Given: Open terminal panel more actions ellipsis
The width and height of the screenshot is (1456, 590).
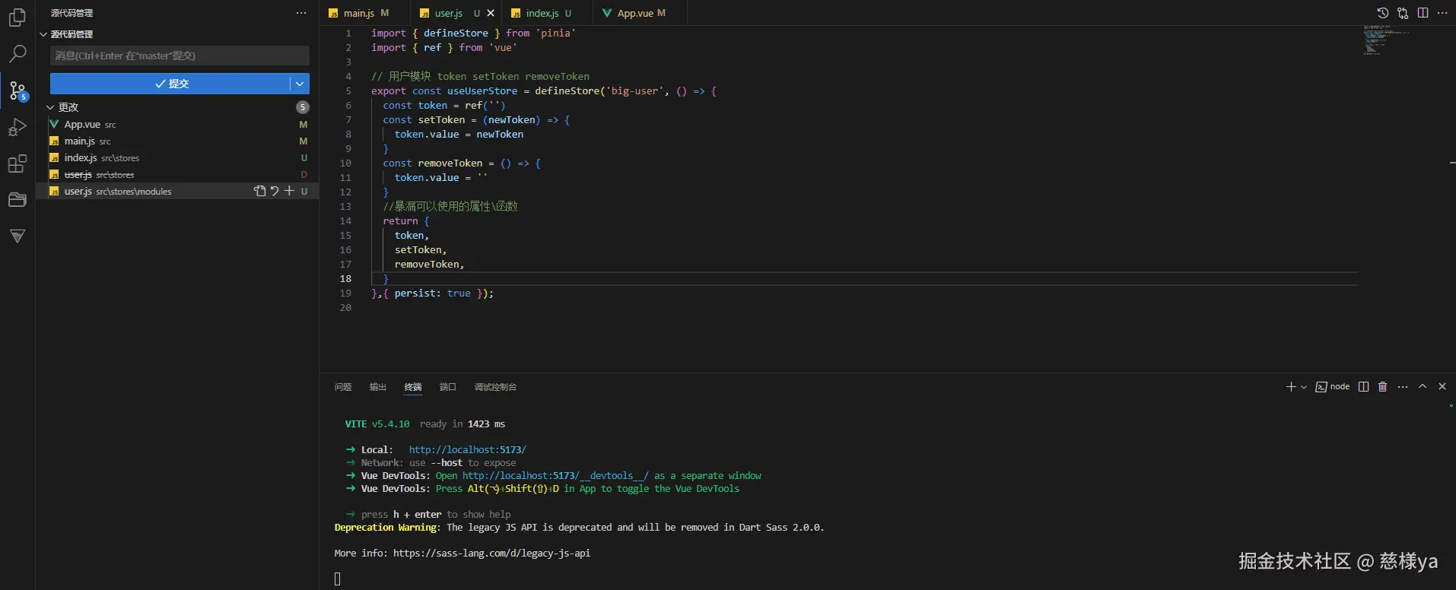Looking at the screenshot, I should point(1403,386).
